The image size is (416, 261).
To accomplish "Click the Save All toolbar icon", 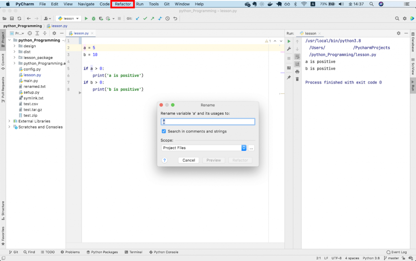I will tap(12, 19).
